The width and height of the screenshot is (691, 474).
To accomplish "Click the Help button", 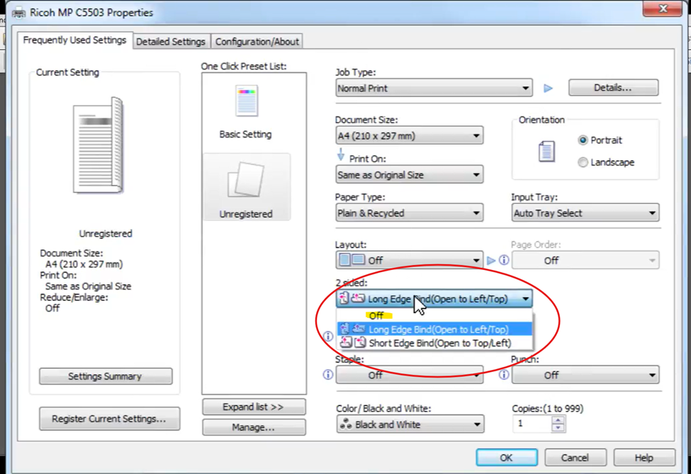I will point(644,458).
